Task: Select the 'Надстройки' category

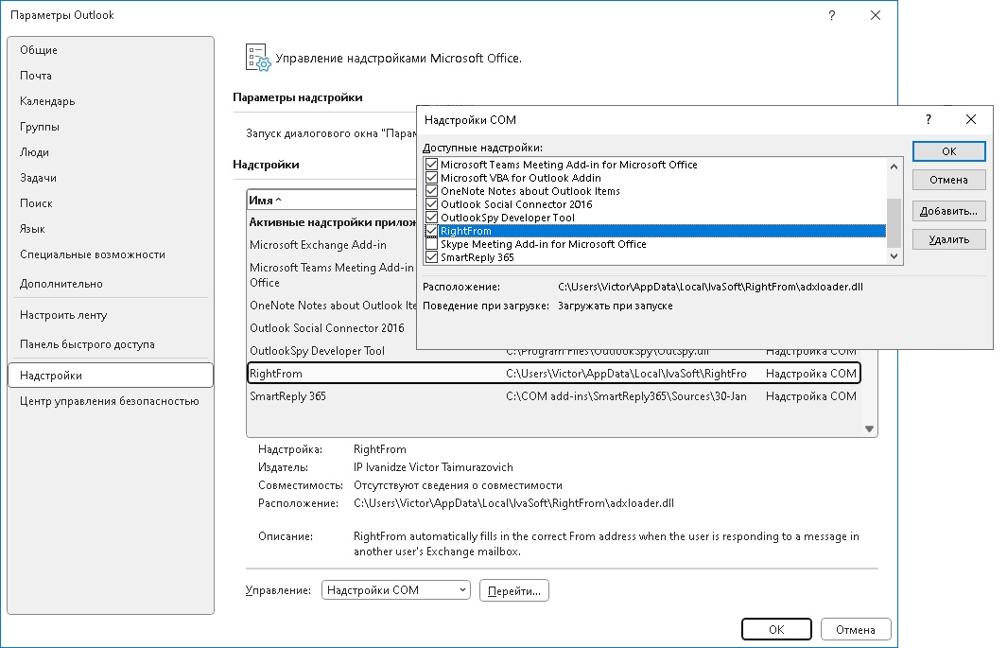Action: tap(111, 375)
